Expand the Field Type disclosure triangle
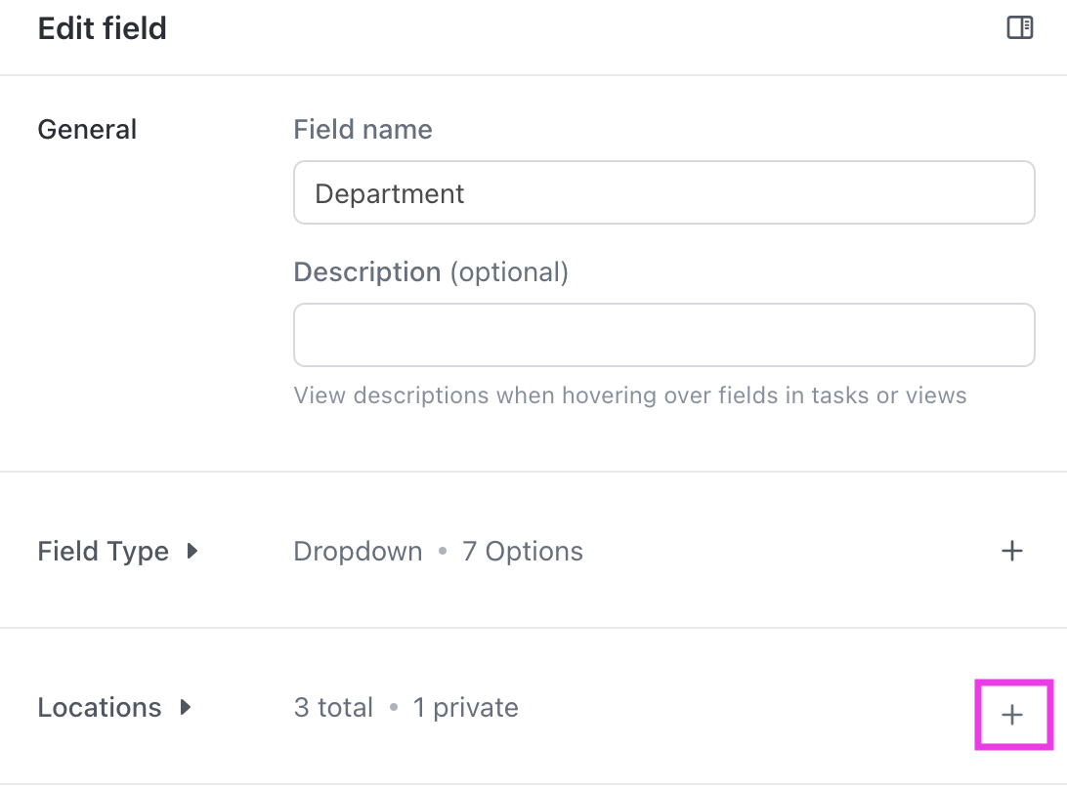 pos(192,552)
